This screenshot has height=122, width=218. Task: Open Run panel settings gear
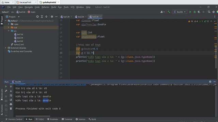[x=210, y=82]
